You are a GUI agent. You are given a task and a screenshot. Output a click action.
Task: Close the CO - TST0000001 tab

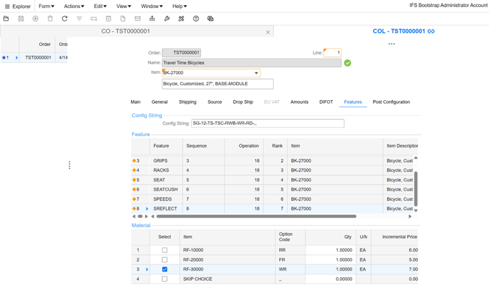click(x=268, y=32)
